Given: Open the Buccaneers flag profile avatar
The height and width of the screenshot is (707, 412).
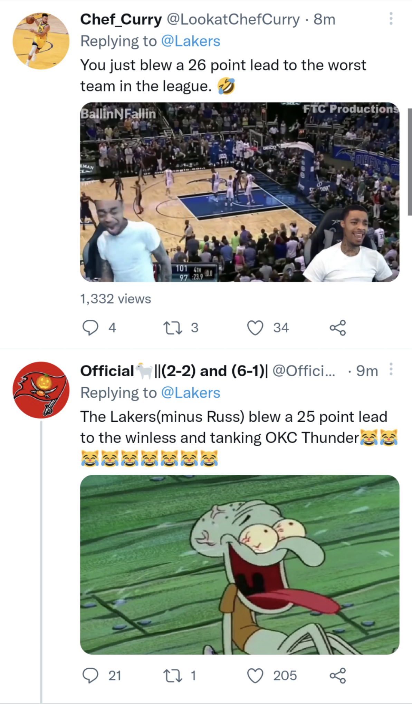Looking at the screenshot, I should click(x=41, y=390).
